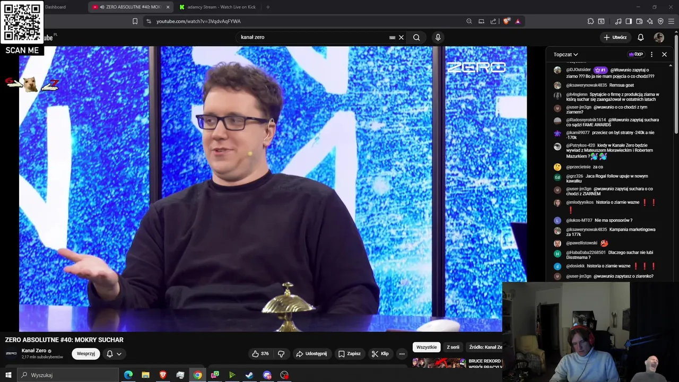Search YouTube with the magnifier icon
Viewport: 679px width, 382px height.
coord(416,37)
